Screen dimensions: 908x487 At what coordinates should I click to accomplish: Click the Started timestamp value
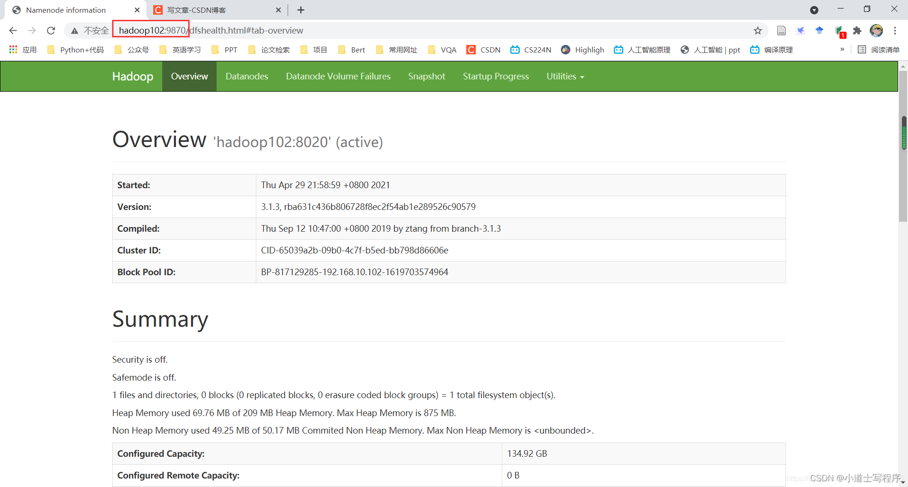click(325, 185)
